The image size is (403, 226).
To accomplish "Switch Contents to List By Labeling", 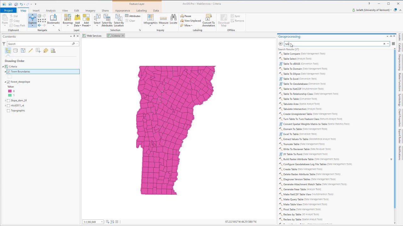I will (46, 51).
